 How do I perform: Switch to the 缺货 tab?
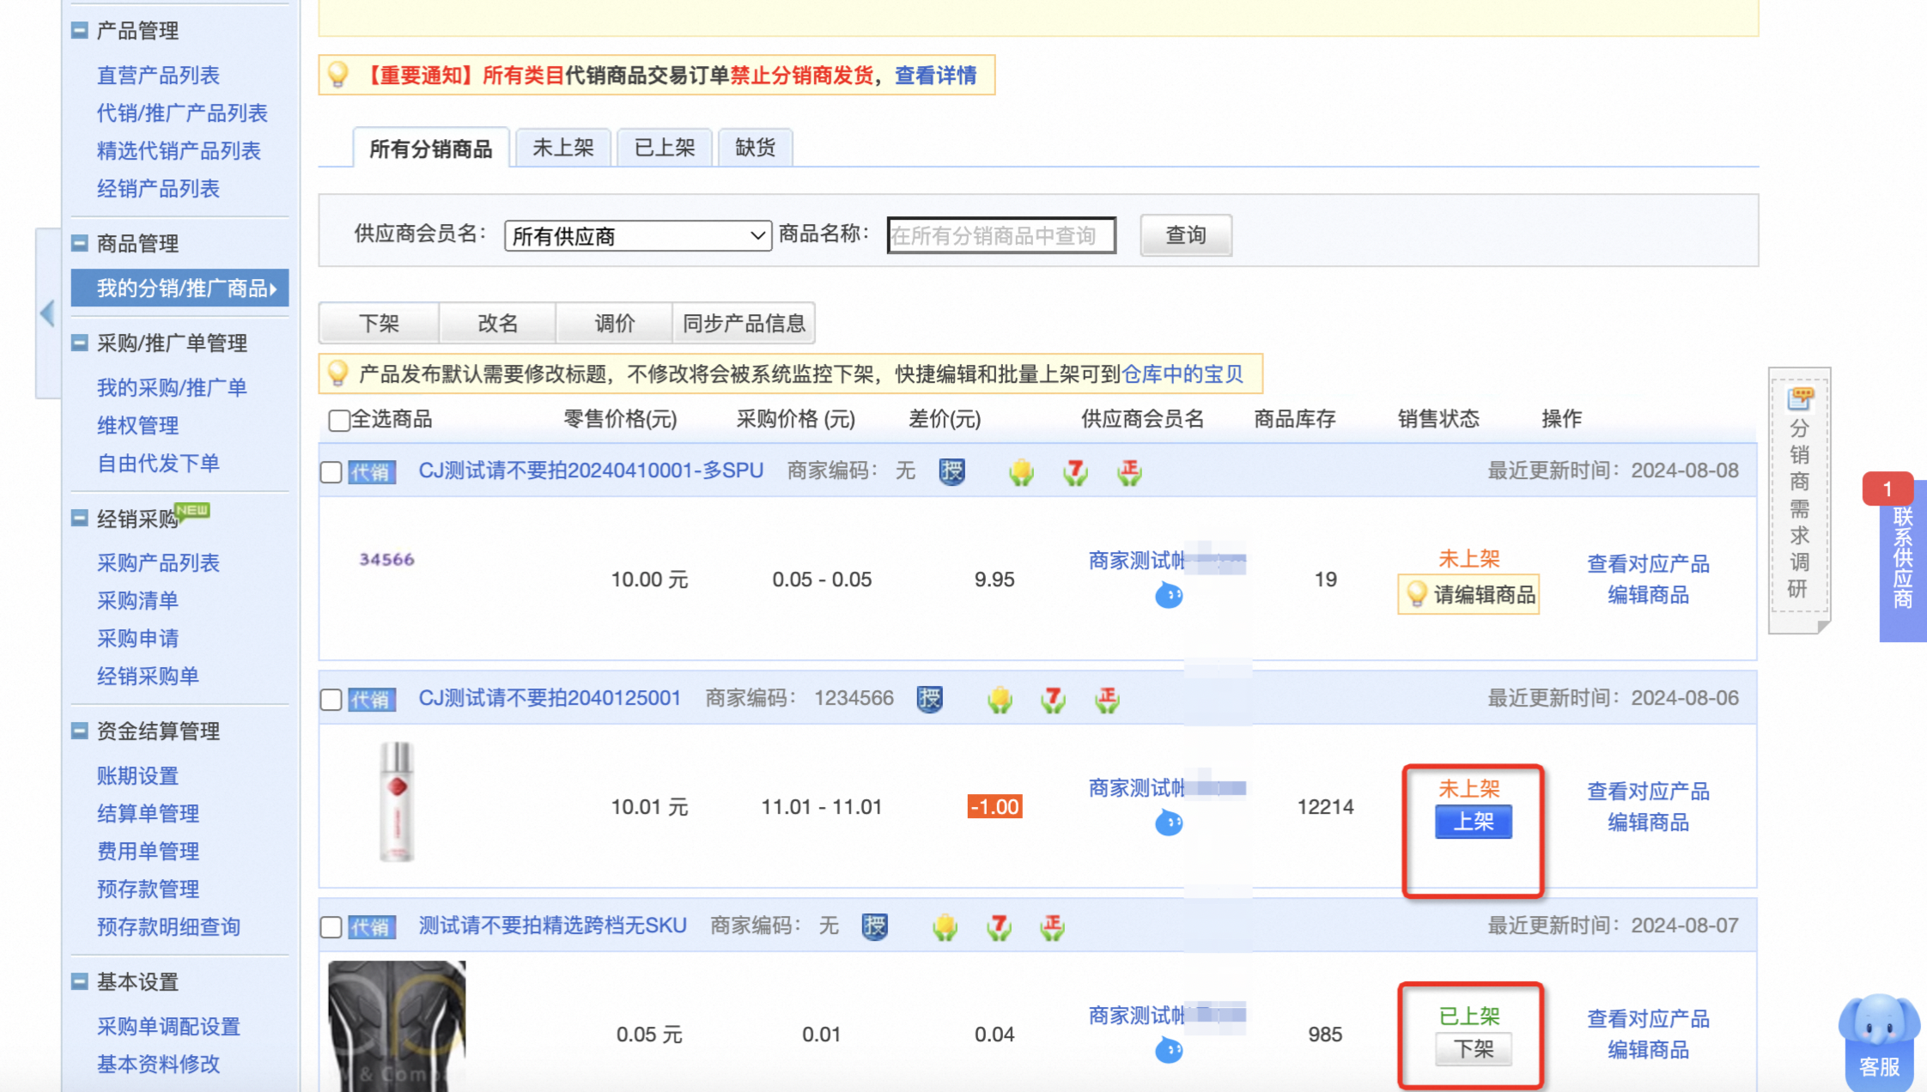(756, 148)
